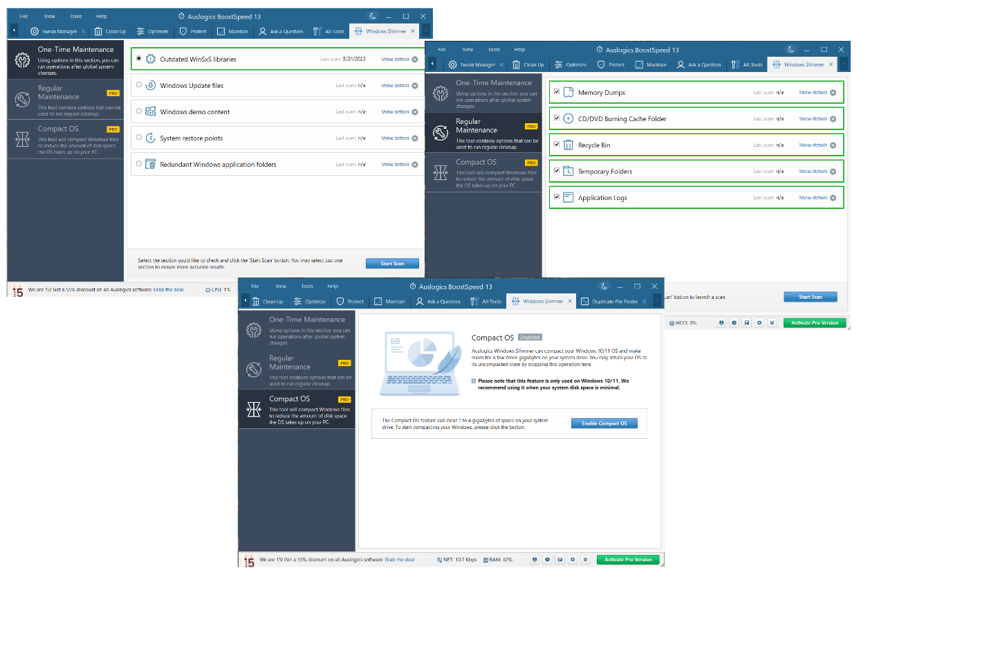Uncheck the CD/DVD Burning Cache Folder checkbox

point(557,118)
